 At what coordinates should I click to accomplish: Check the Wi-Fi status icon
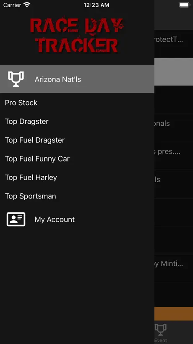(27, 5)
